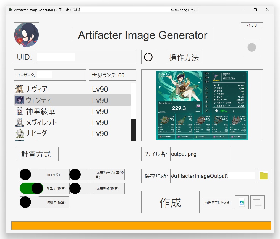Minimize the Artifacter Image Generator window
Viewport: 280px width, 239px height.
242,10
